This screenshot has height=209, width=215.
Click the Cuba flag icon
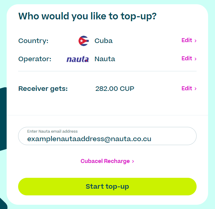[84, 41]
